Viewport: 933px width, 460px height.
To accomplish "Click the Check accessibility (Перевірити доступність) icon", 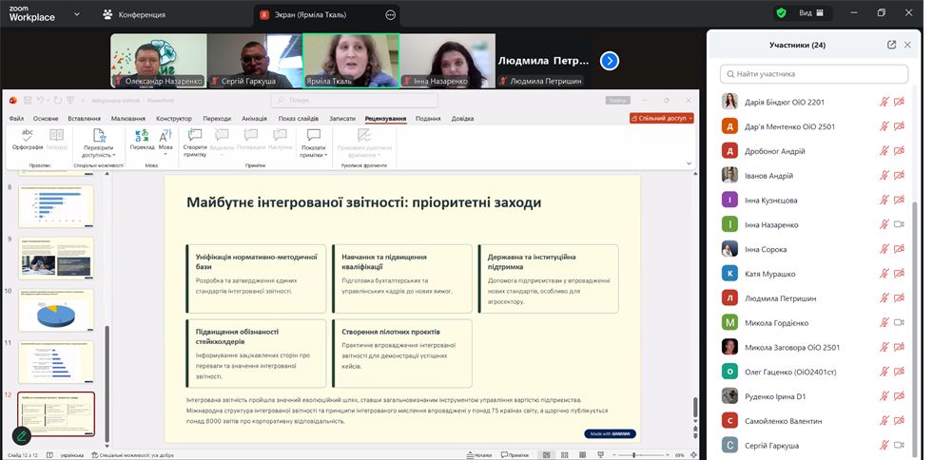I will click(98, 138).
